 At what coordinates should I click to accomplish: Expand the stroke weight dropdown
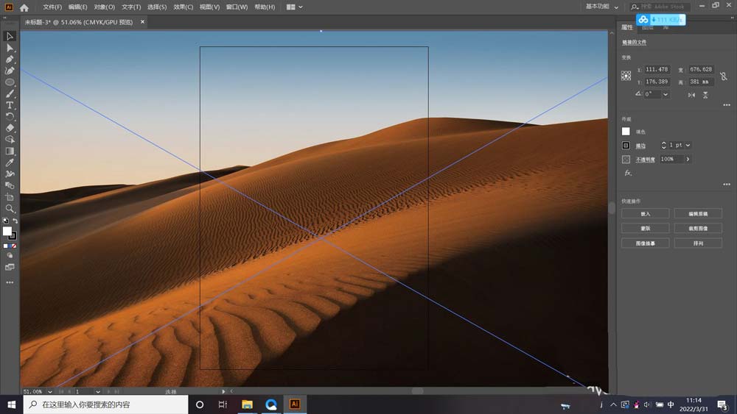click(688, 146)
